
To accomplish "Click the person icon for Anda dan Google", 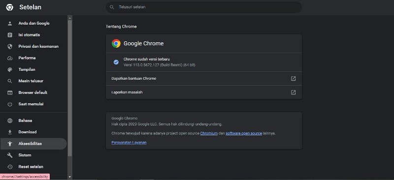I will tap(10, 23).
